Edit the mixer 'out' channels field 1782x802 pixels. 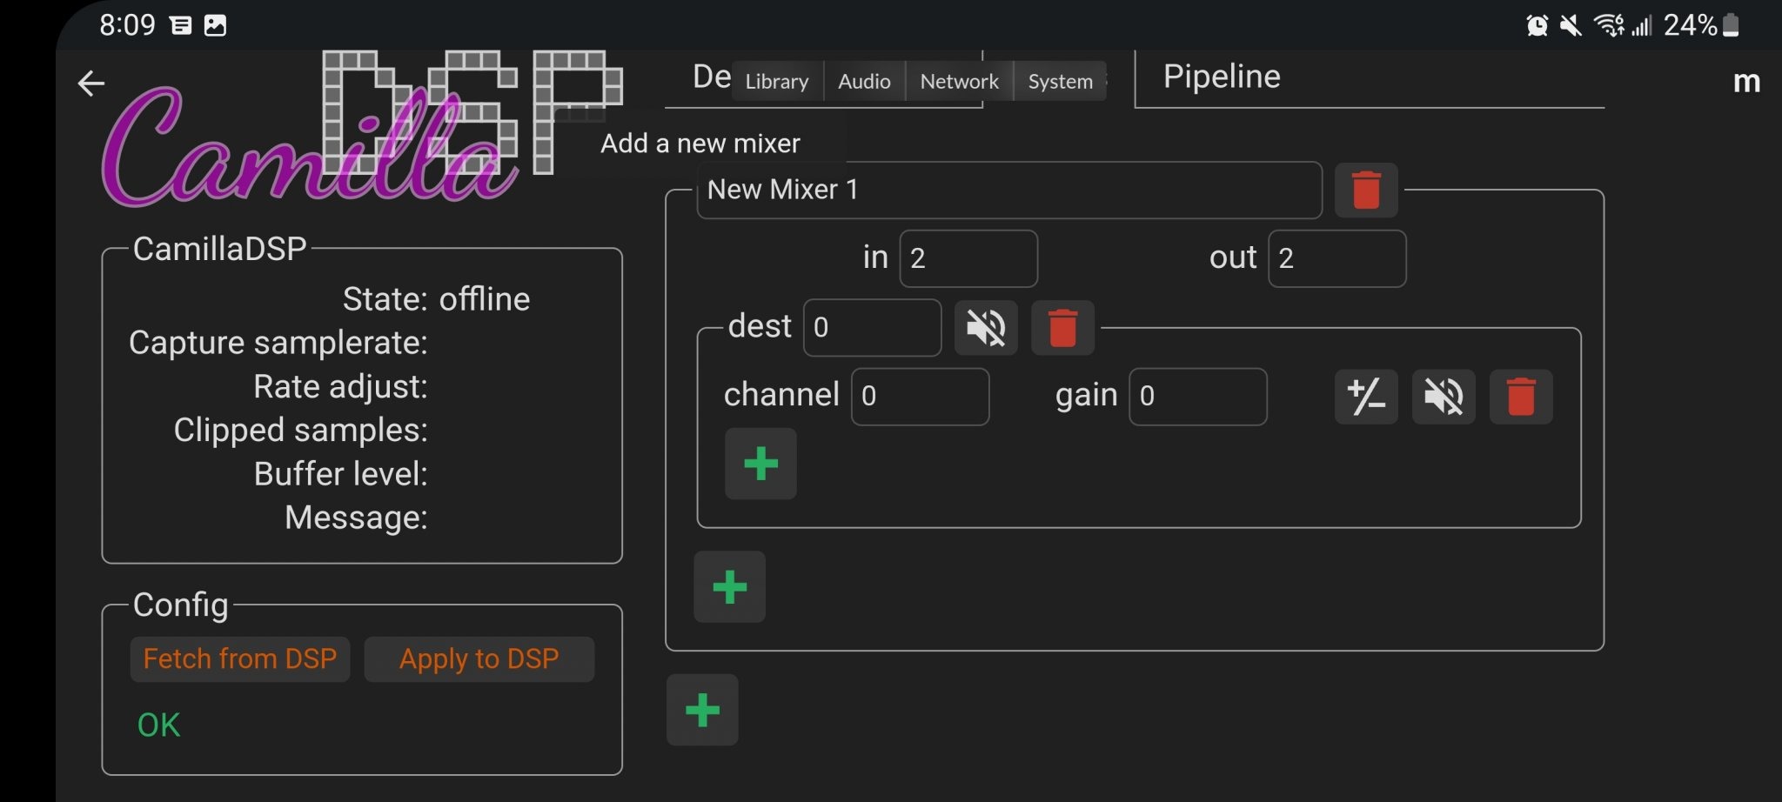[x=1337, y=258]
